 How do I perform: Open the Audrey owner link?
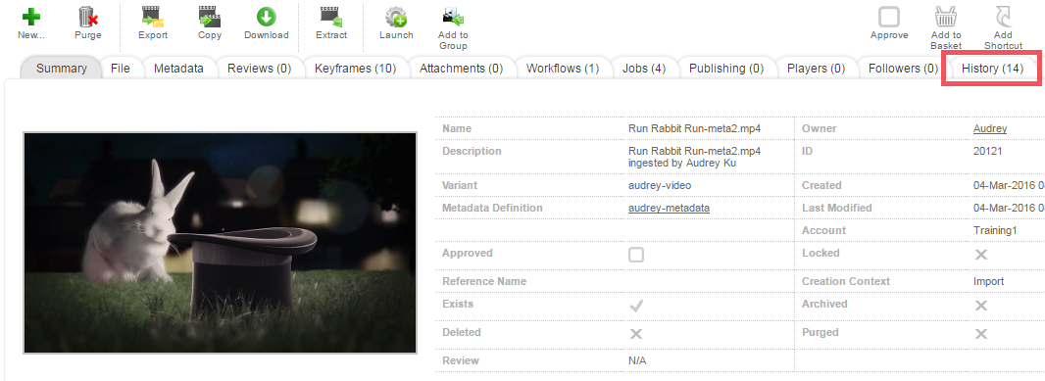(990, 128)
